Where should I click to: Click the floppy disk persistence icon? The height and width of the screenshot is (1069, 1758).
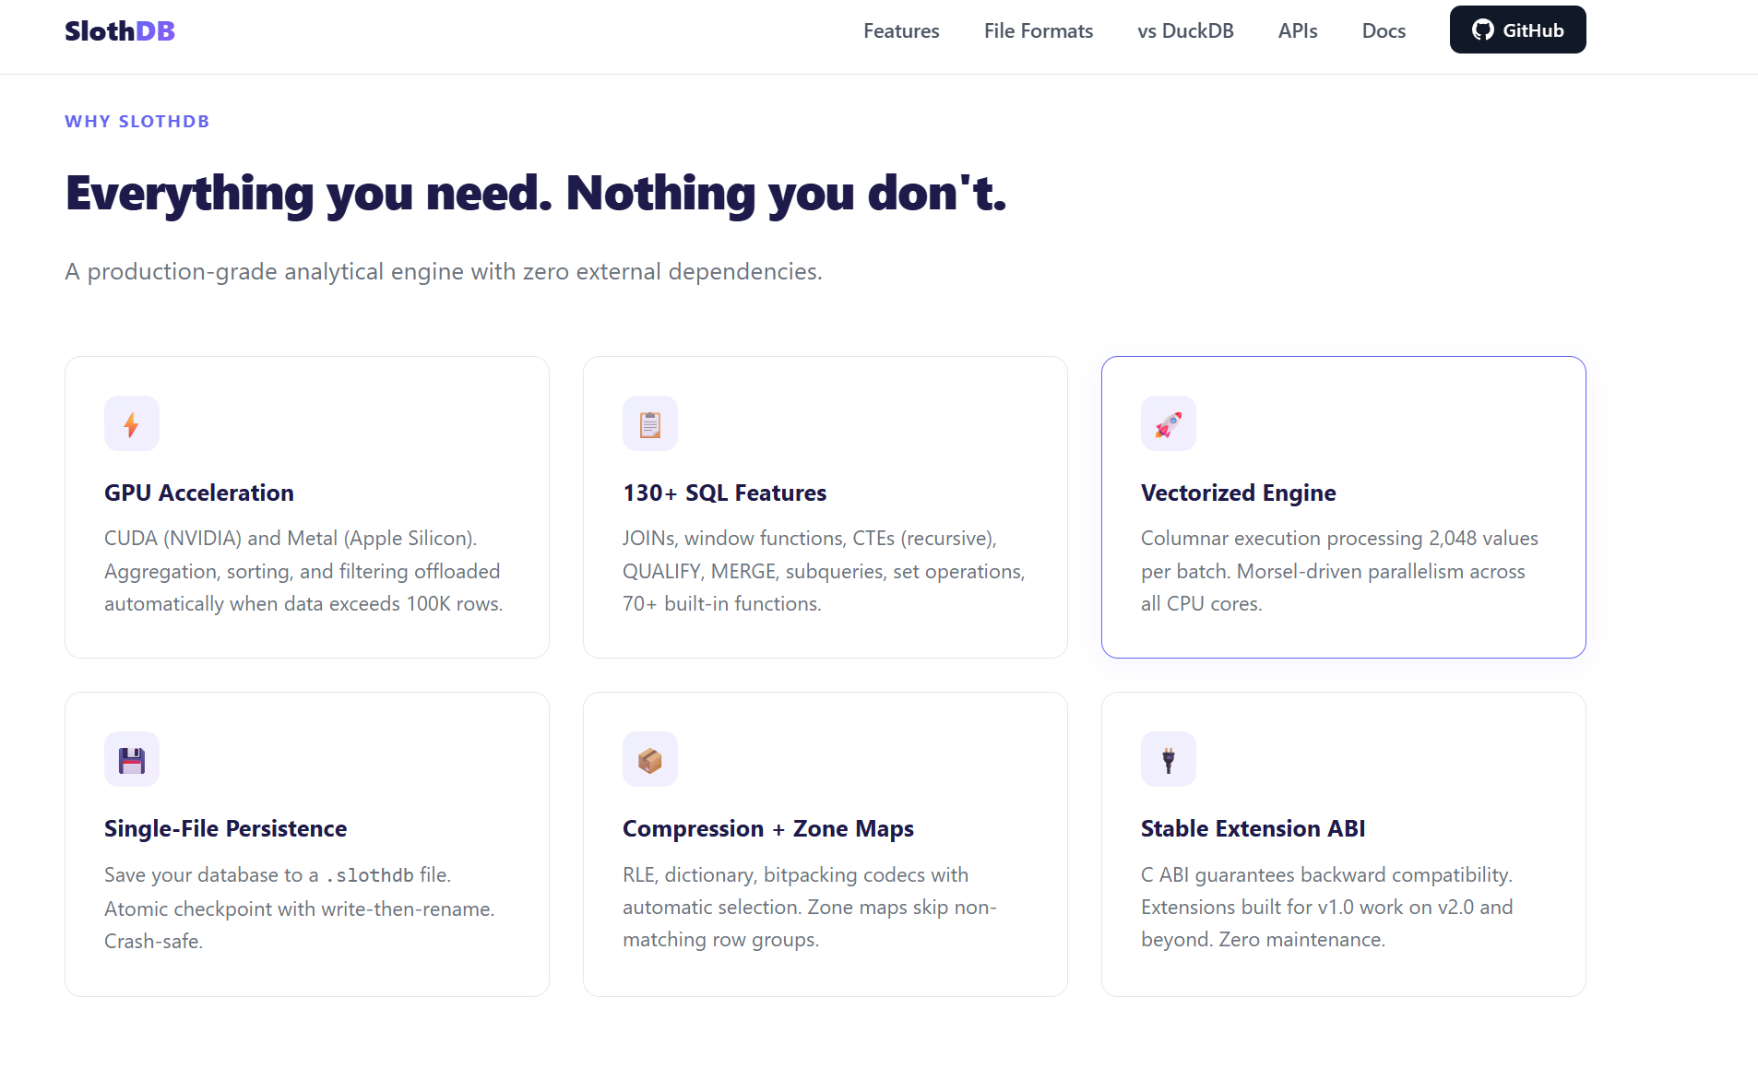tap(132, 759)
